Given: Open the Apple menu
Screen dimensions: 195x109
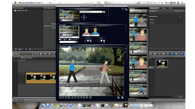Looking at the screenshot, I should [x=15, y=3].
